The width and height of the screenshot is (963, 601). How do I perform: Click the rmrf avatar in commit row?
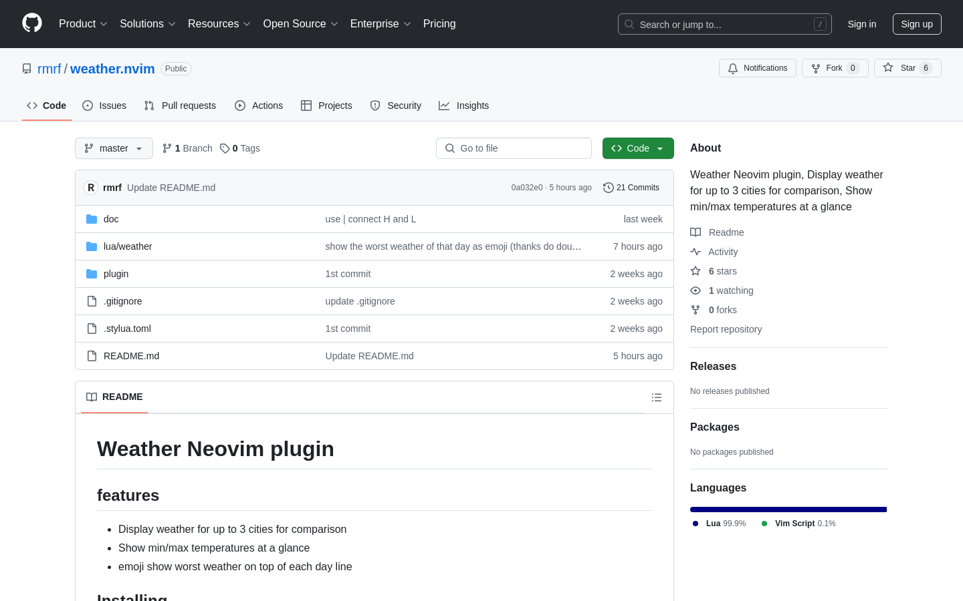[x=91, y=188]
